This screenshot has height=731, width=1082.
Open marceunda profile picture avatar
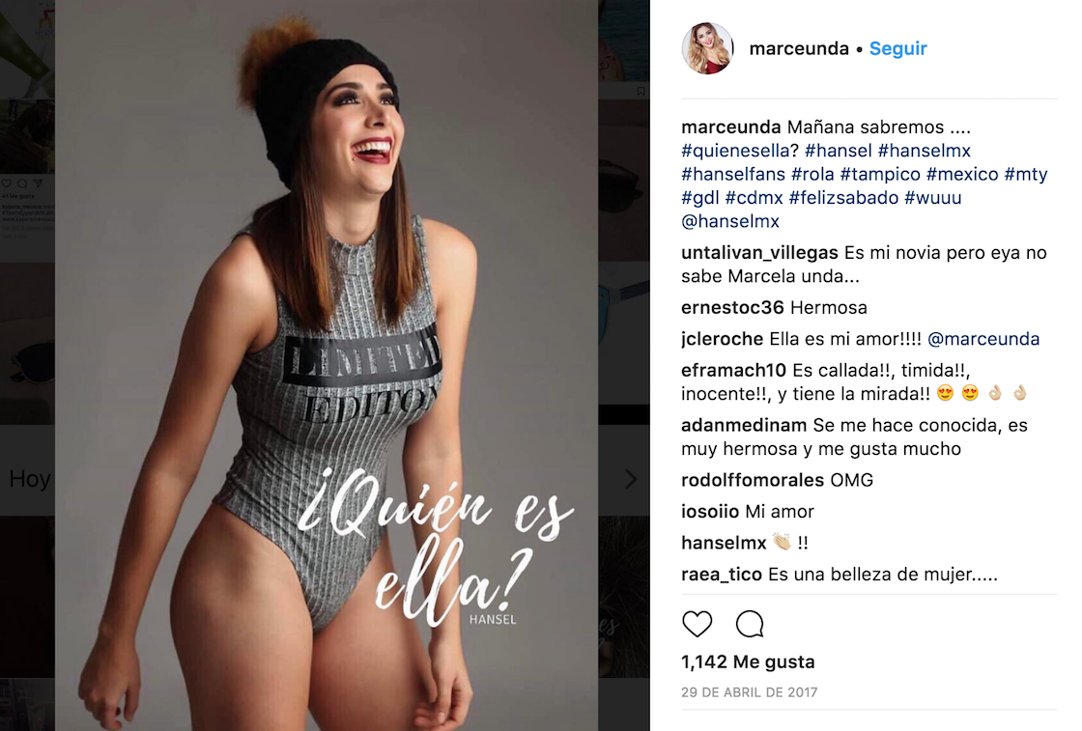(x=707, y=47)
